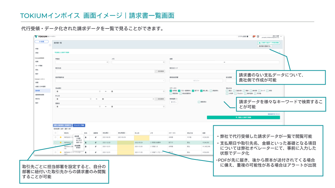Tick the 承認済み status checkbox
Viewport: 335px width, 188px height.
(x=171, y=93)
